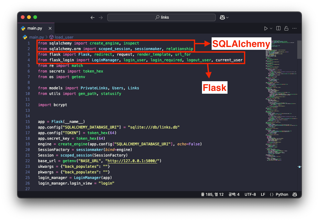This screenshot has width=319, height=221.
Task: Go back with the left arrow
Action: (92, 17)
